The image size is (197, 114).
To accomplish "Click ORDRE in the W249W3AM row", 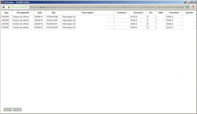I will tap(5, 17).
